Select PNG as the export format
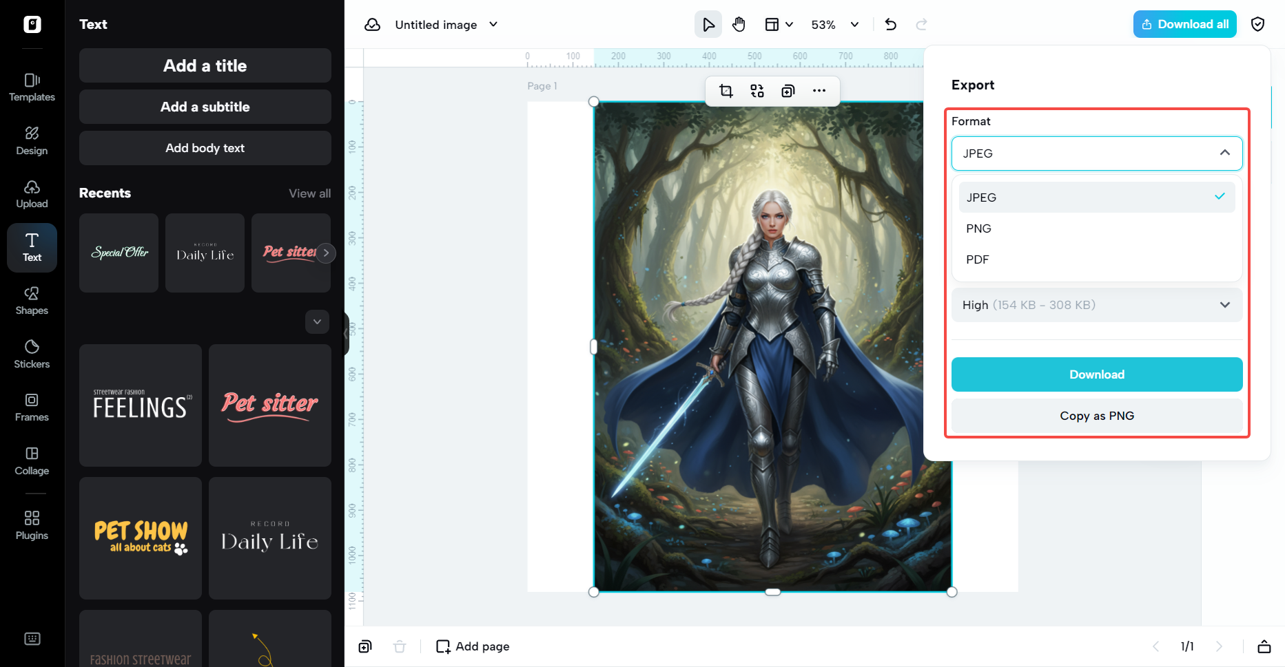The image size is (1285, 667). click(x=978, y=228)
